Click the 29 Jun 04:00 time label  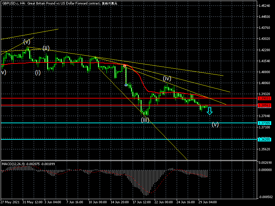click(x=208, y=202)
